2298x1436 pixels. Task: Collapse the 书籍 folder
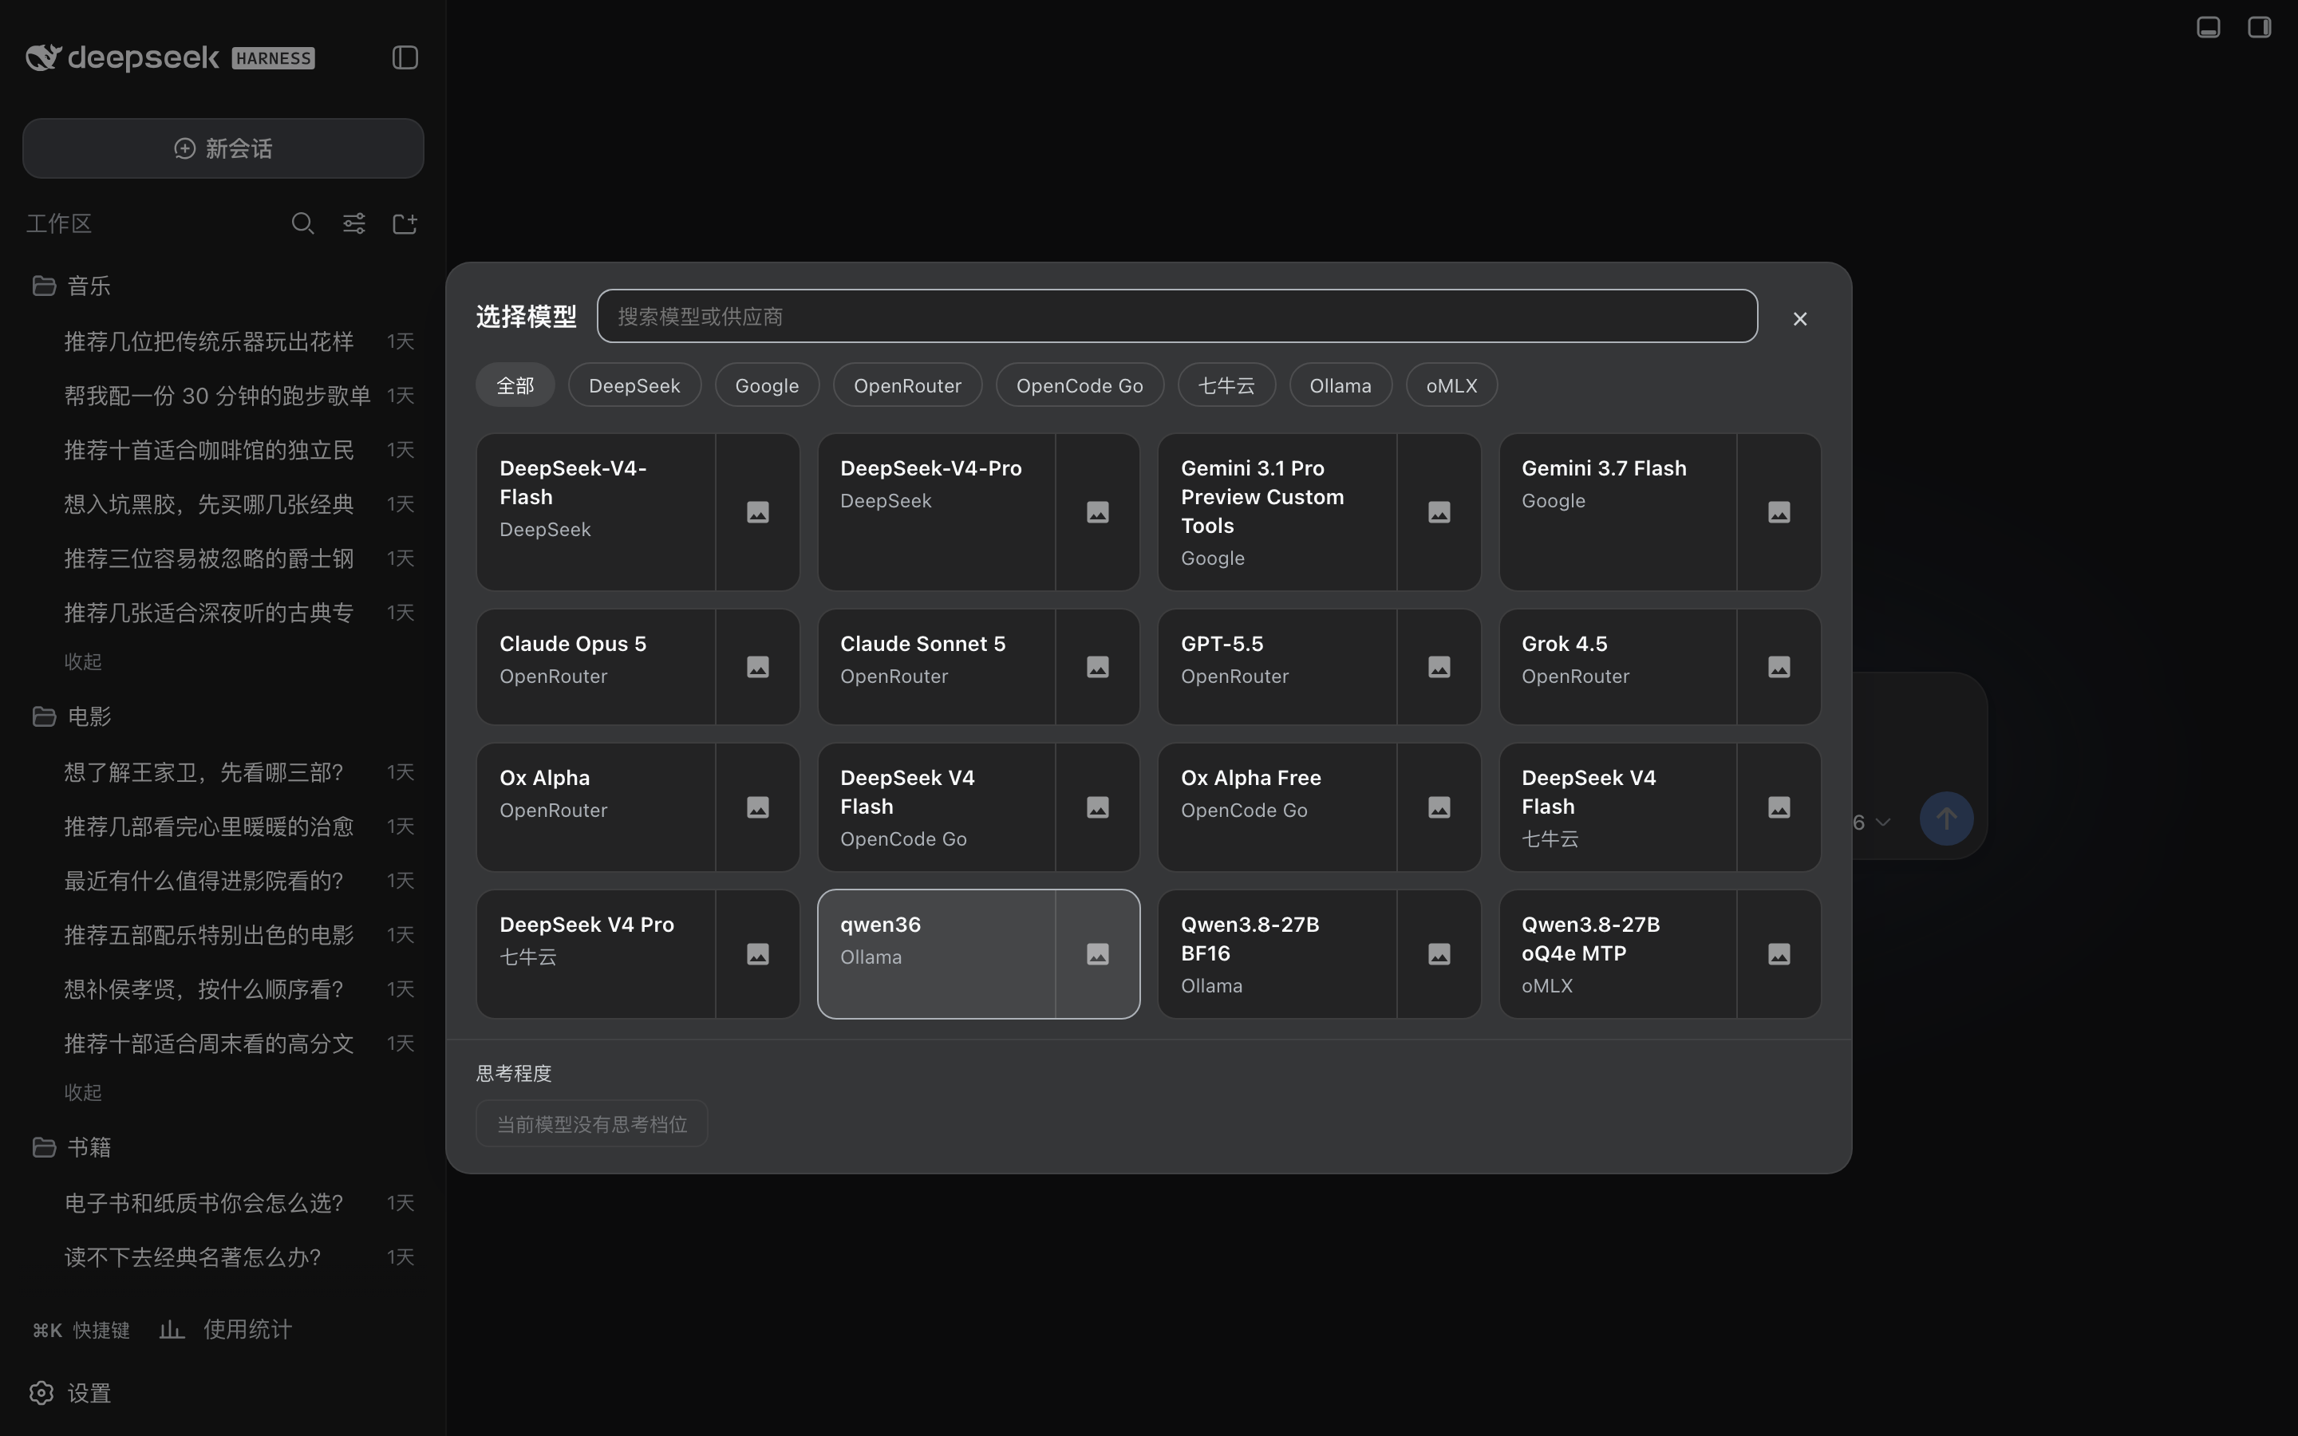coord(72,1147)
